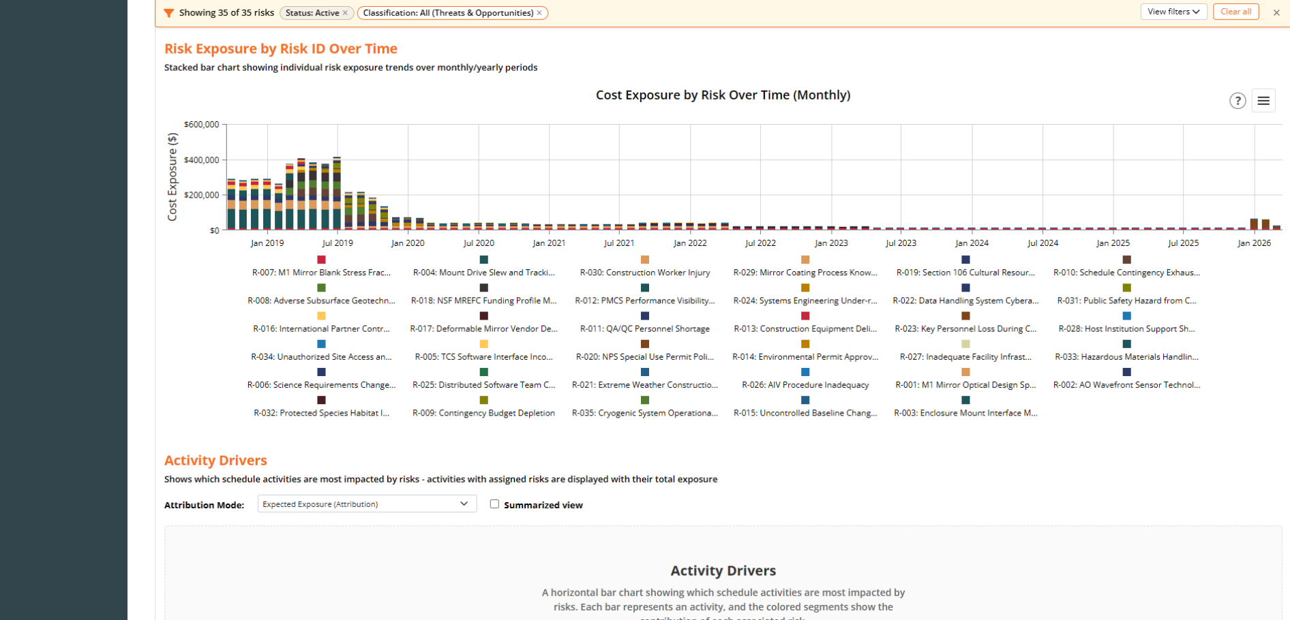Select the Status: Active filter chip label
1290x620 pixels.
click(x=312, y=13)
